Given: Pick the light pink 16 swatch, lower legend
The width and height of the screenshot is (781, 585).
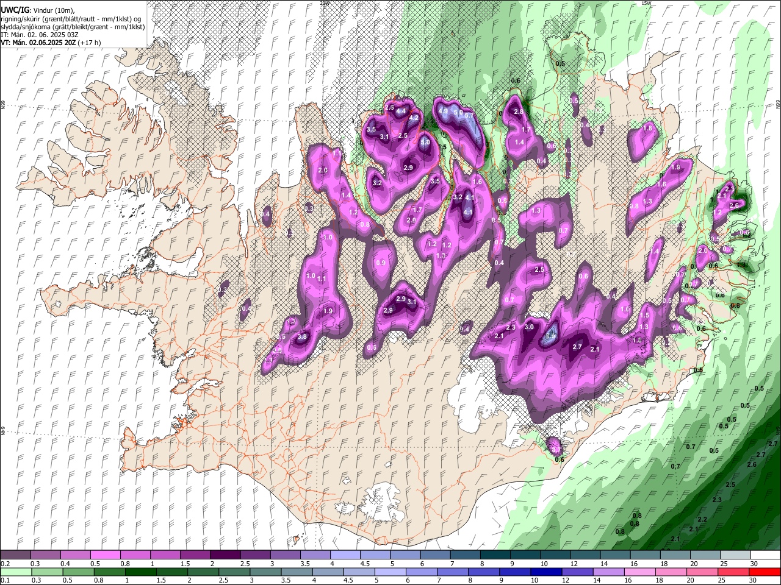Looking at the screenshot, I should (x=639, y=572).
